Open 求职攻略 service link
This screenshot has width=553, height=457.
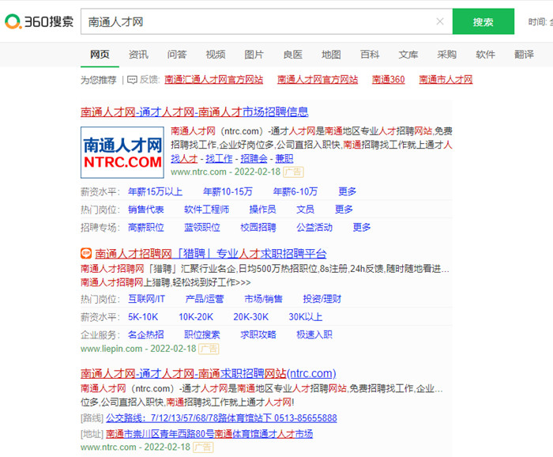(258, 334)
